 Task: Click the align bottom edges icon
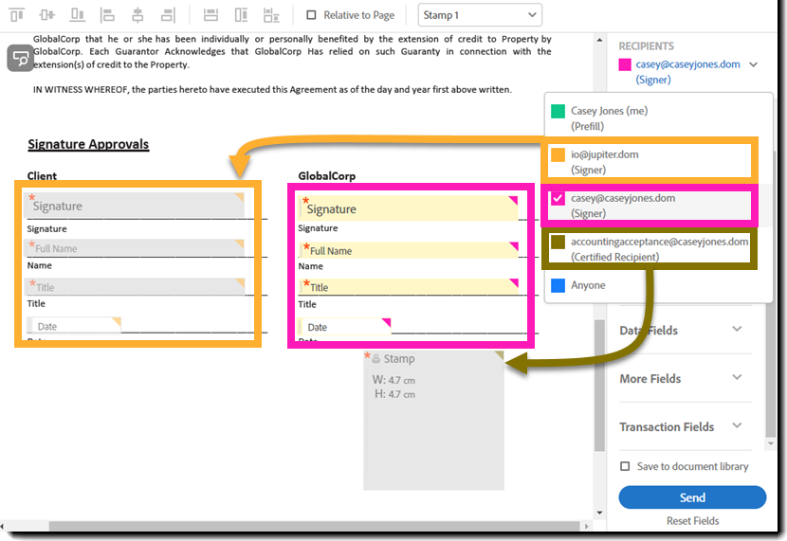(x=78, y=15)
